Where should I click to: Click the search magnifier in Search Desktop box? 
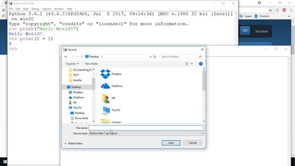coord(200,57)
